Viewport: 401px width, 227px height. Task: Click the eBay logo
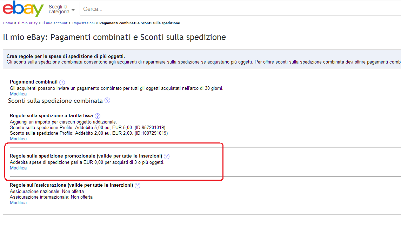(23, 9)
